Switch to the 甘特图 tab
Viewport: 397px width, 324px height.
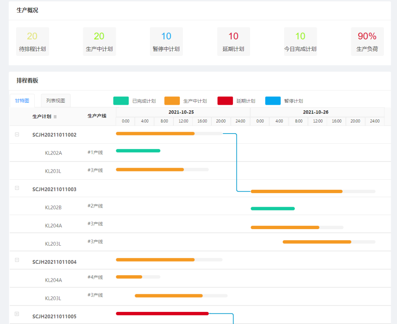pyautogui.click(x=22, y=100)
